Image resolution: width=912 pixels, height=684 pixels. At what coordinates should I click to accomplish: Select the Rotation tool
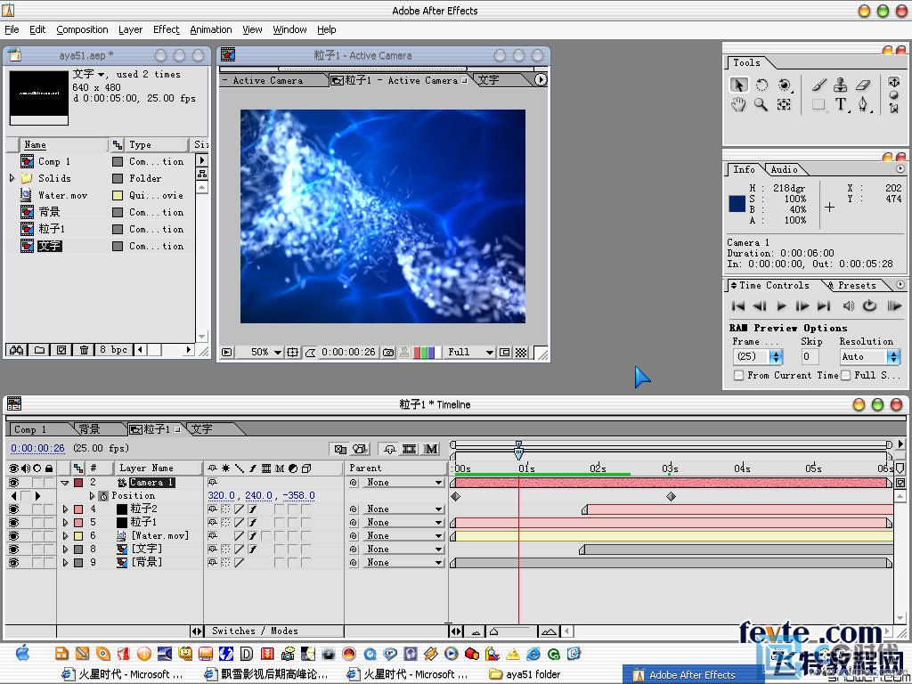click(x=761, y=85)
